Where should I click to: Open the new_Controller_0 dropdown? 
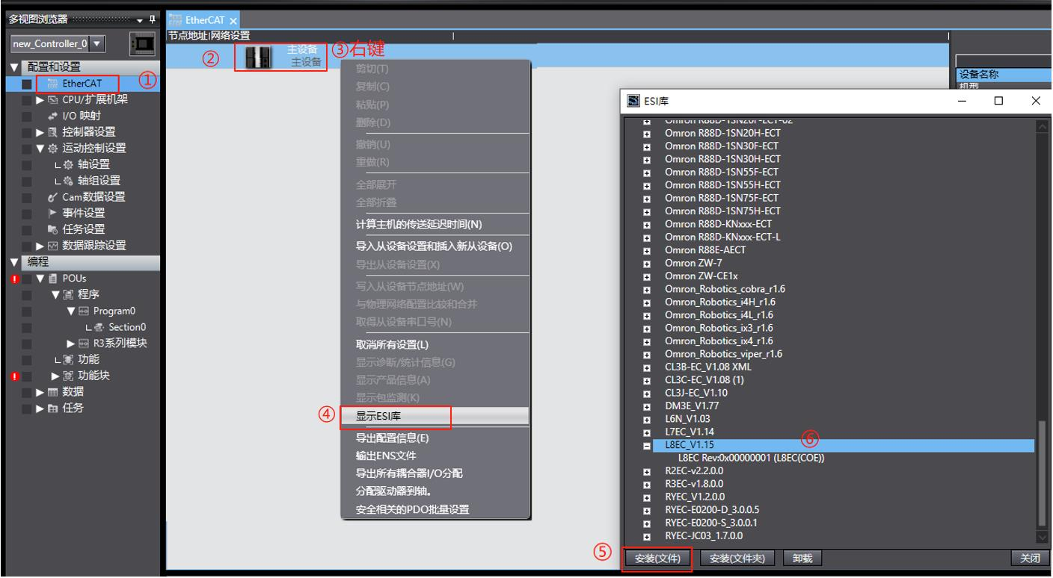click(96, 43)
